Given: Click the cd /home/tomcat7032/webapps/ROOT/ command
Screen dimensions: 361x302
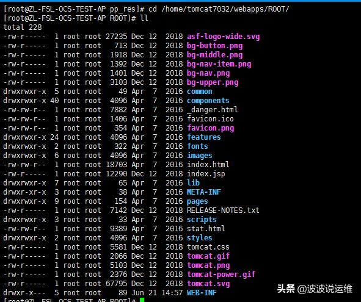Looking at the screenshot, I should coord(219,9).
